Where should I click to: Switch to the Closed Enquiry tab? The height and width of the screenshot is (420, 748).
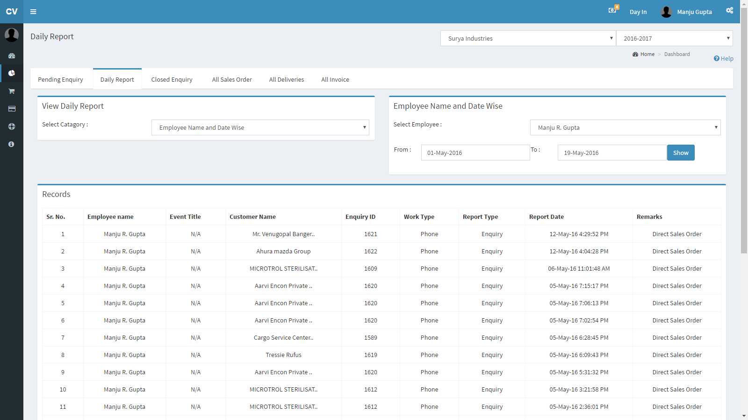pyautogui.click(x=172, y=79)
